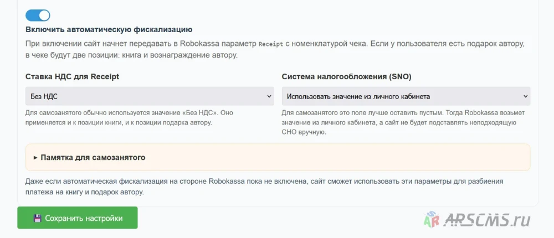Image resolution: width=554 pixels, height=238 pixels.
Task: Expand the Памятка для самозанятого section
Action: click(x=278, y=158)
